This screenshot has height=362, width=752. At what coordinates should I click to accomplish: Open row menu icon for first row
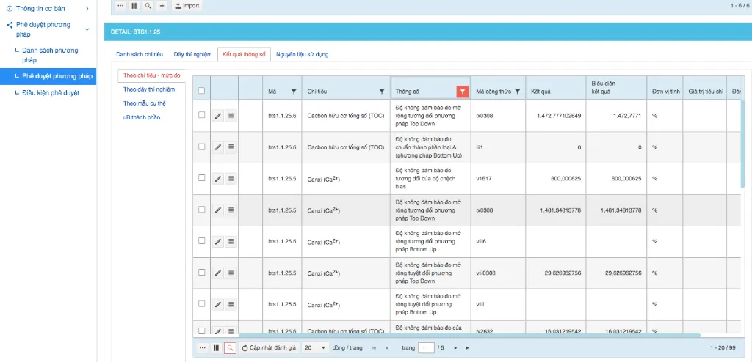click(231, 116)
